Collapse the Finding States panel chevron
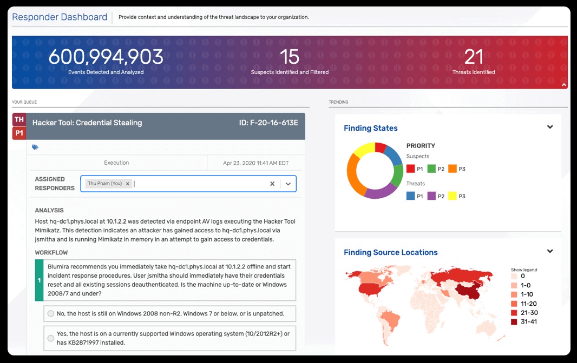Viewport: 577px width, 363px height. coord(550,127)
